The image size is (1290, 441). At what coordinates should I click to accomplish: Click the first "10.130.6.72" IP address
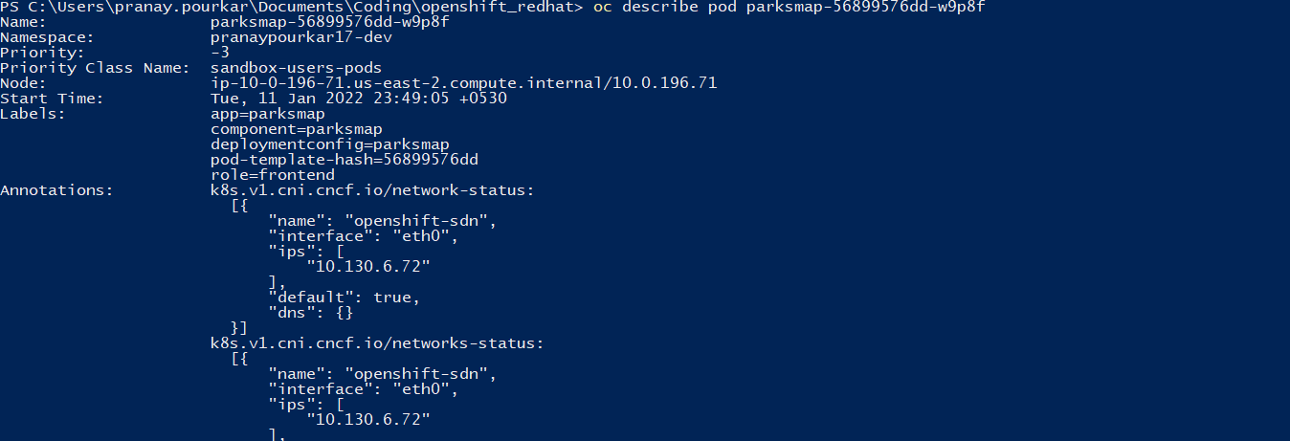pos(367,267)
